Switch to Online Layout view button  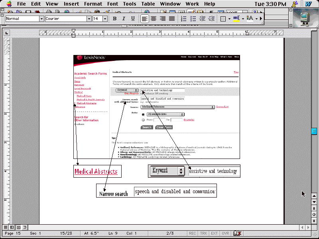12,227
